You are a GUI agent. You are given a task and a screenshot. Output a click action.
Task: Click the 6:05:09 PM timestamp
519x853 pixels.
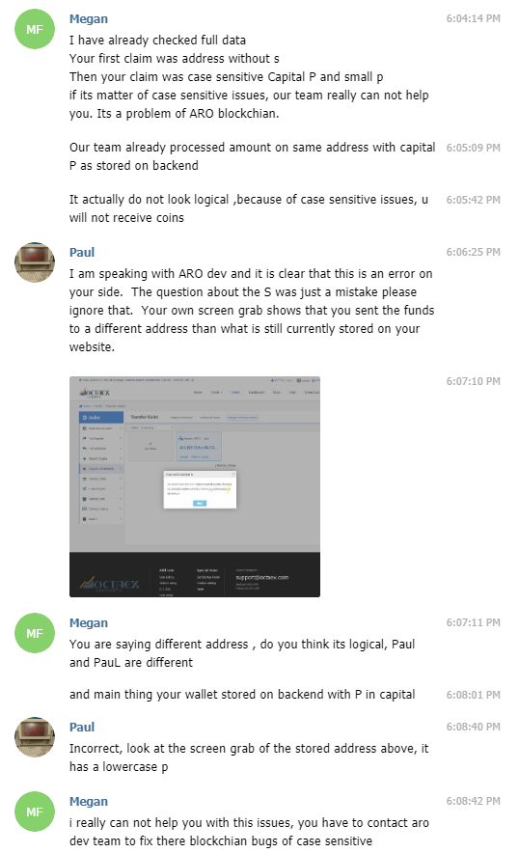(473, 148)
